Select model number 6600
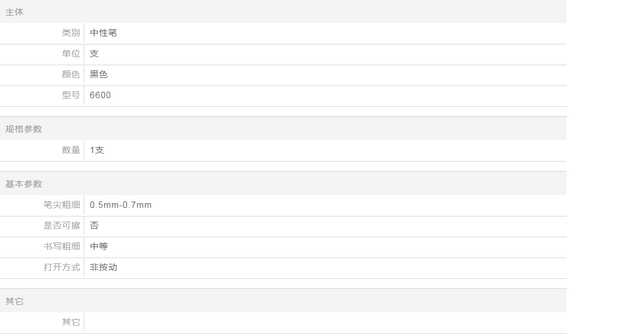The width and height of the screenshot is (640, 336). click(101, 95)
